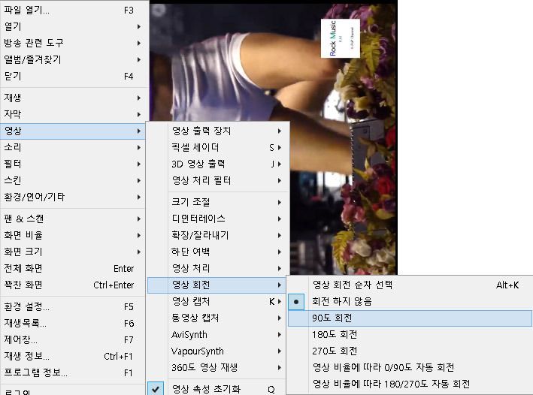Open 프로그램 정보... about dialog

coord(73,373)
